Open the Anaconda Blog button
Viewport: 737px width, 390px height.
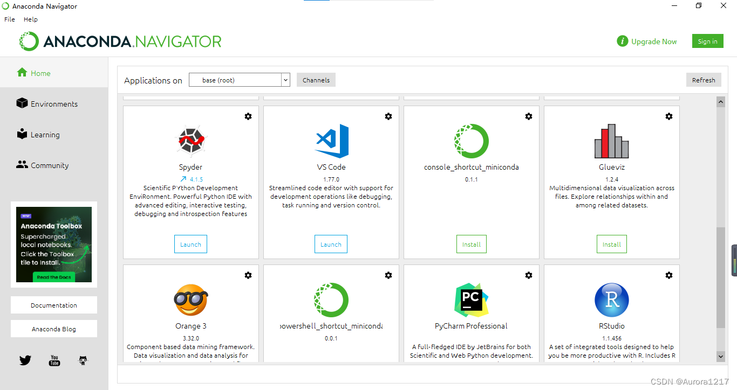pyautogui.click(x=54, y=329)
